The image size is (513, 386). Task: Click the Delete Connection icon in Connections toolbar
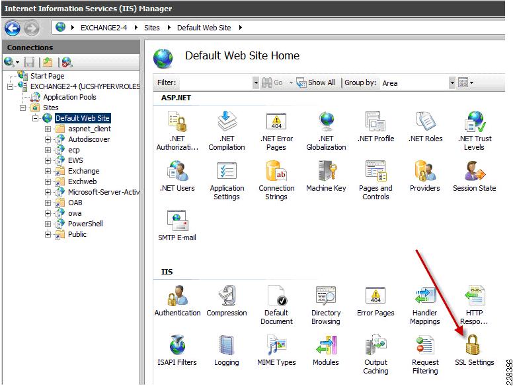[x=67, y=62]
